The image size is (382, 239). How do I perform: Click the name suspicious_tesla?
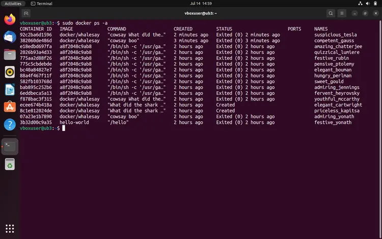click(x=336, y=35)
